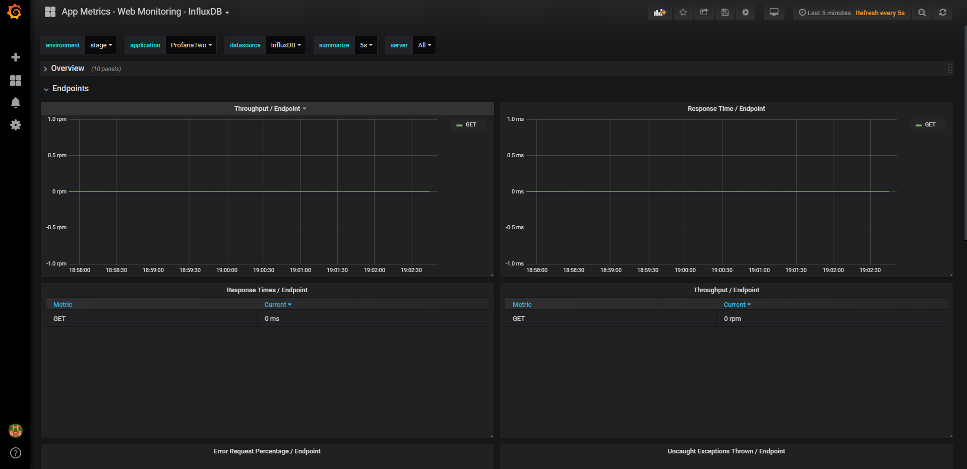Open dashboard settings gear in top bar
The image size is (967, 469).
point(746,13)
